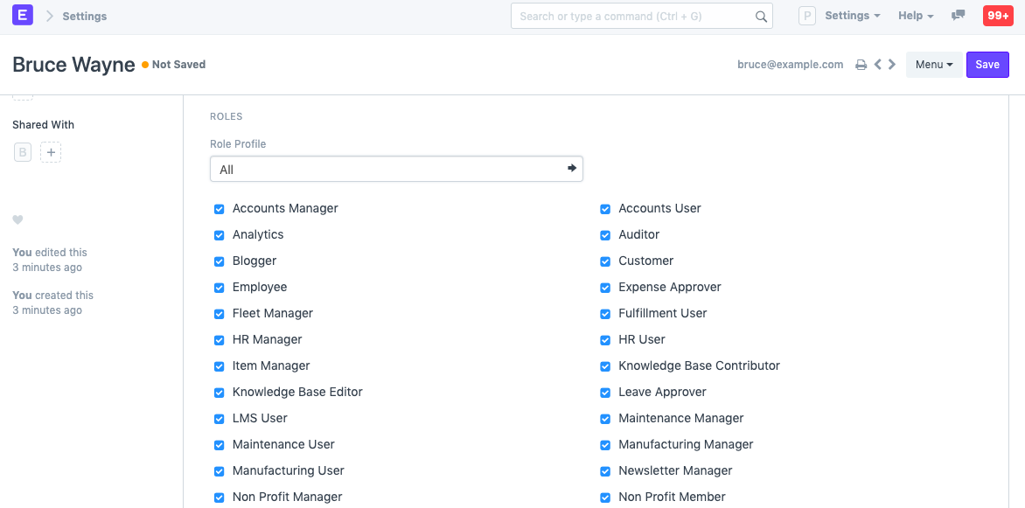Add a user via the plus share button
Screen dimensions: 1025x508
coord(51,151)
